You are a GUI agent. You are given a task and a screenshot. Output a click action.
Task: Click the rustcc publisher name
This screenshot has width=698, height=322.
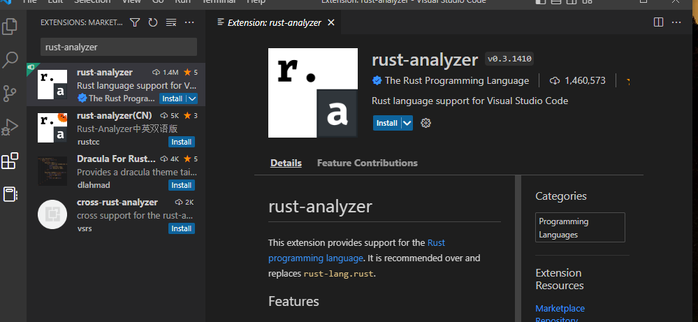click(x=88, y=142)
